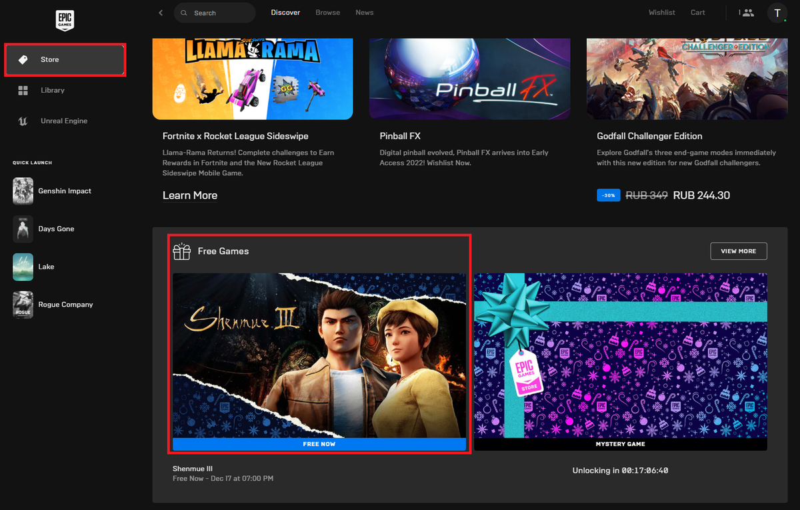The height and width of the screenshot is (510, 800).
Task: Click the Pinball FX description text
Action: [464, 157]
